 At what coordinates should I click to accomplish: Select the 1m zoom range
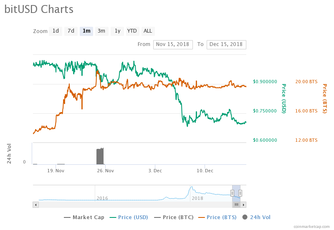pyautogui.click(x=86, y=31)
